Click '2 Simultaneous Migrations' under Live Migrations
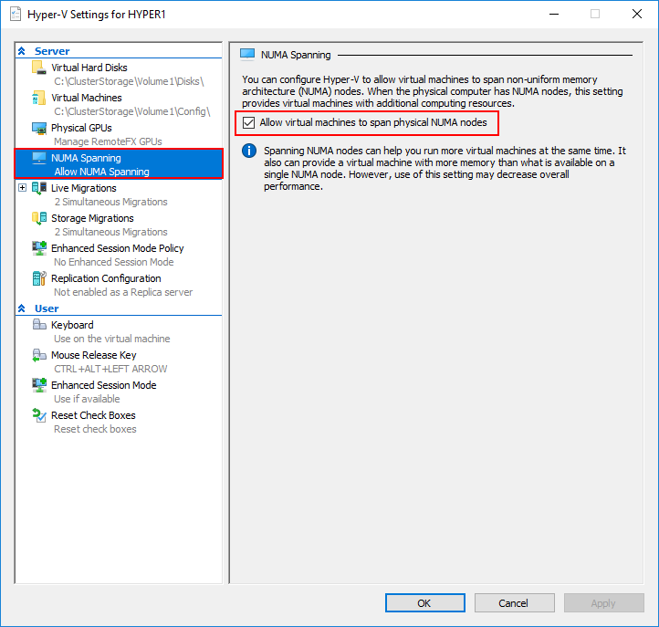Image resolution: width=659 pixels, height=627 pixels. pos(111,202)
